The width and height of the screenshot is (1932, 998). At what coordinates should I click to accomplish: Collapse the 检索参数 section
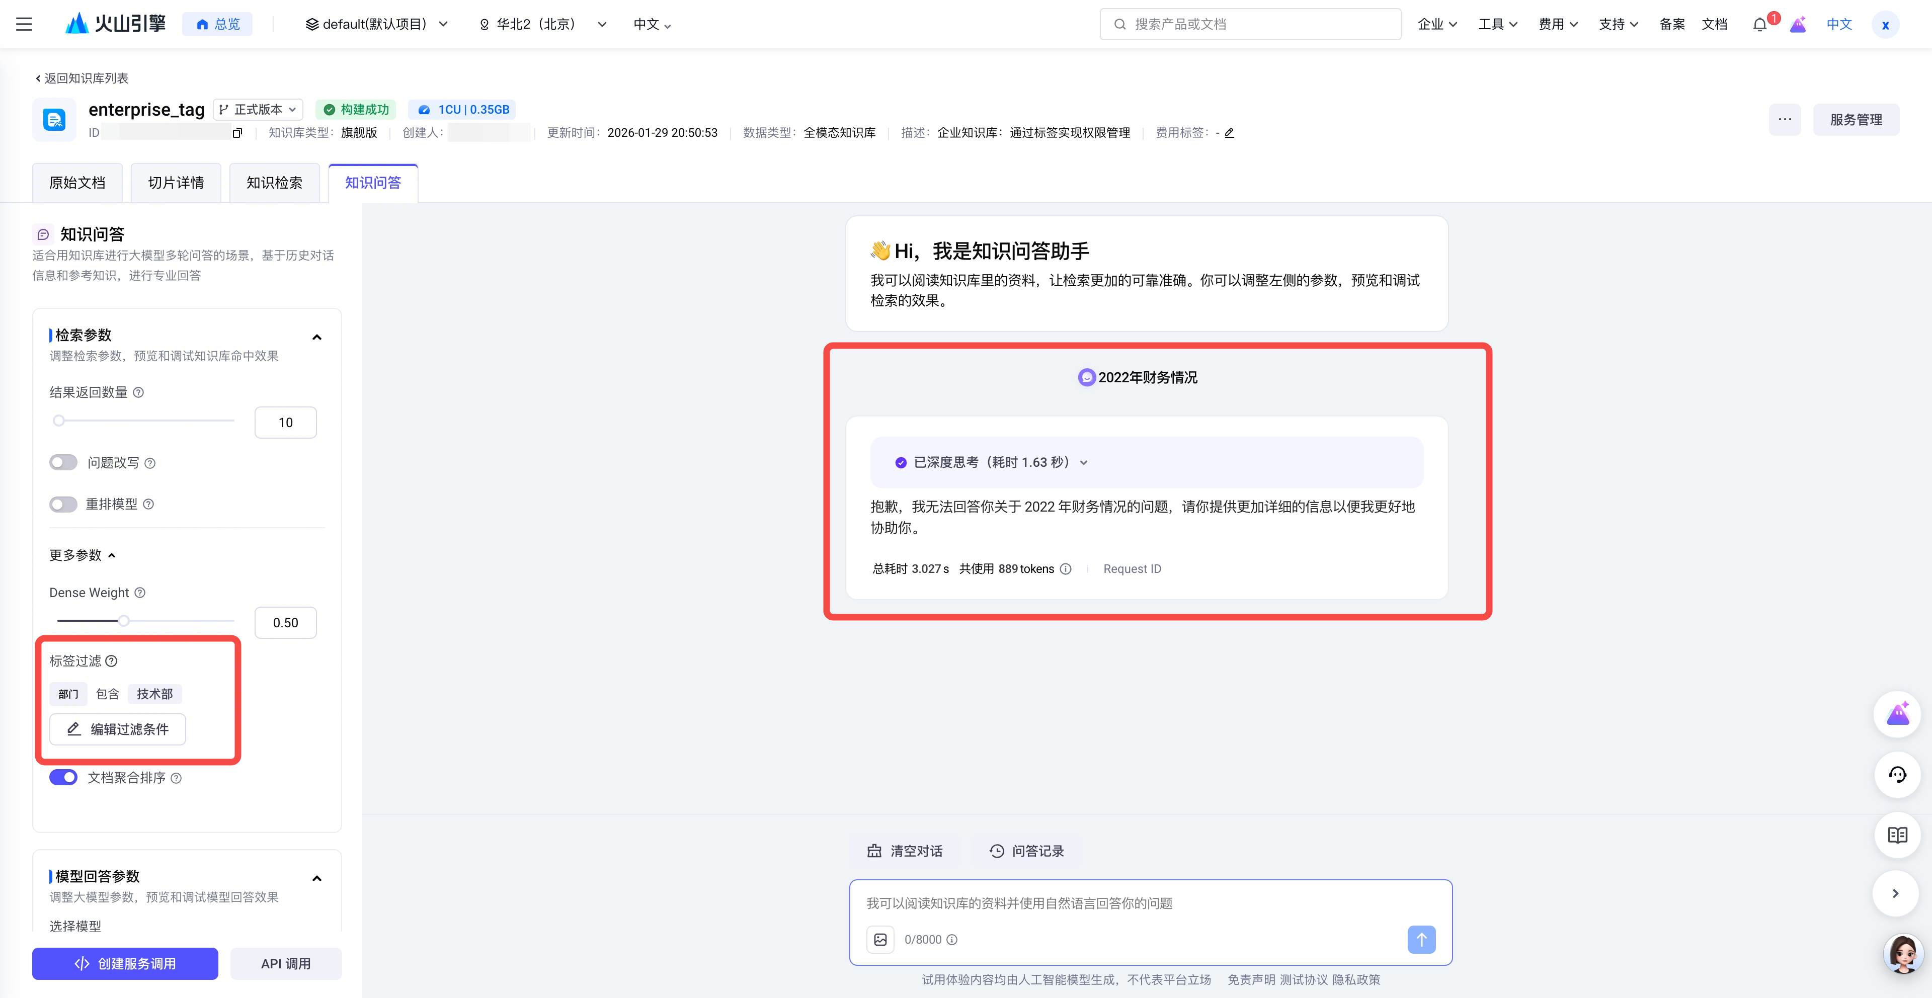pyautogui.click(x=316, y=338)
